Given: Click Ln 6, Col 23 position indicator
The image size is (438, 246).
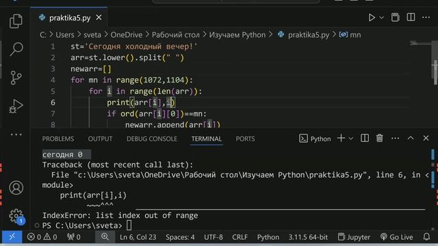Looking at the screenshot, I should pyautogui.click(x=138, y=237).
